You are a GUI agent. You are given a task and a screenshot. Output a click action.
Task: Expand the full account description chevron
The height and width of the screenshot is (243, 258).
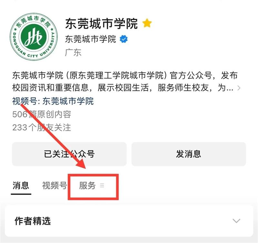239,88
